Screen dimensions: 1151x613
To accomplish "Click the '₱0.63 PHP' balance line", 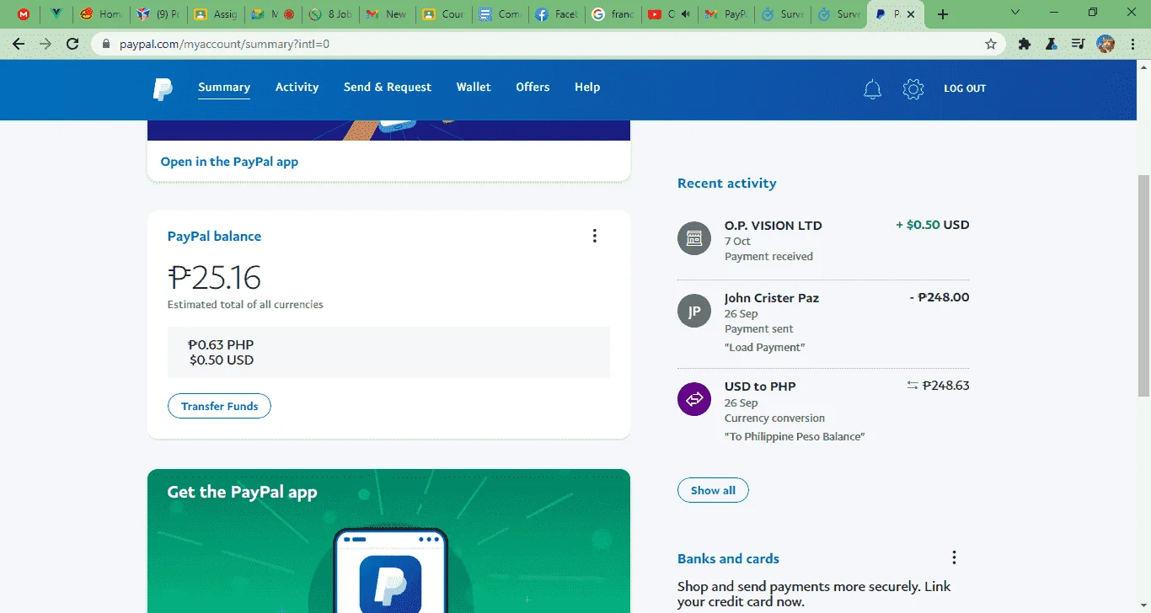I will click(x=221, y=344).
